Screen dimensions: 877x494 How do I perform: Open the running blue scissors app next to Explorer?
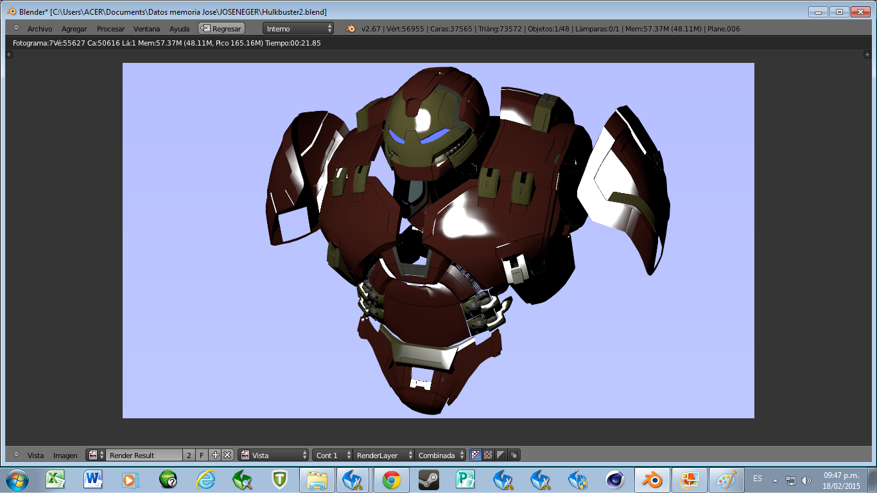(x=354, y=479)
